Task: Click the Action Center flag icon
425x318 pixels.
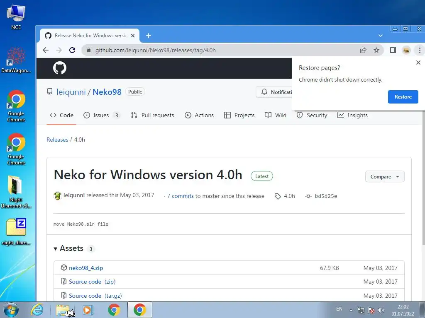Action: tap(371, 310)
